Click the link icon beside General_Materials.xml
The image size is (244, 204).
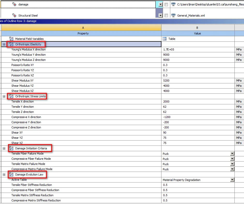click(x=173, y=16)
